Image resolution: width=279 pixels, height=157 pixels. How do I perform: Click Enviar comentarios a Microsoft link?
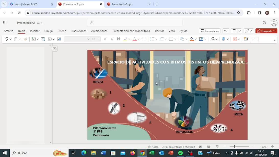click(x=178, y=147)
